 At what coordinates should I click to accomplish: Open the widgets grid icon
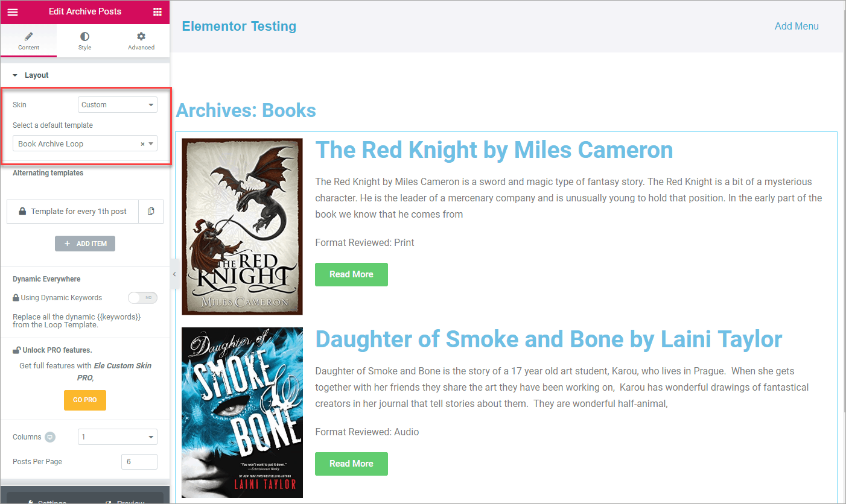click(157, 11)
